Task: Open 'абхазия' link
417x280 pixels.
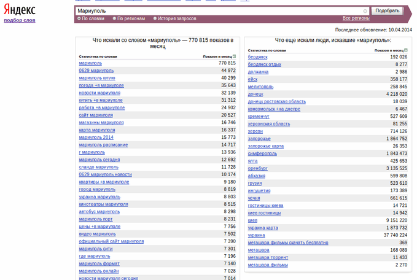Action: coord(257,176)
